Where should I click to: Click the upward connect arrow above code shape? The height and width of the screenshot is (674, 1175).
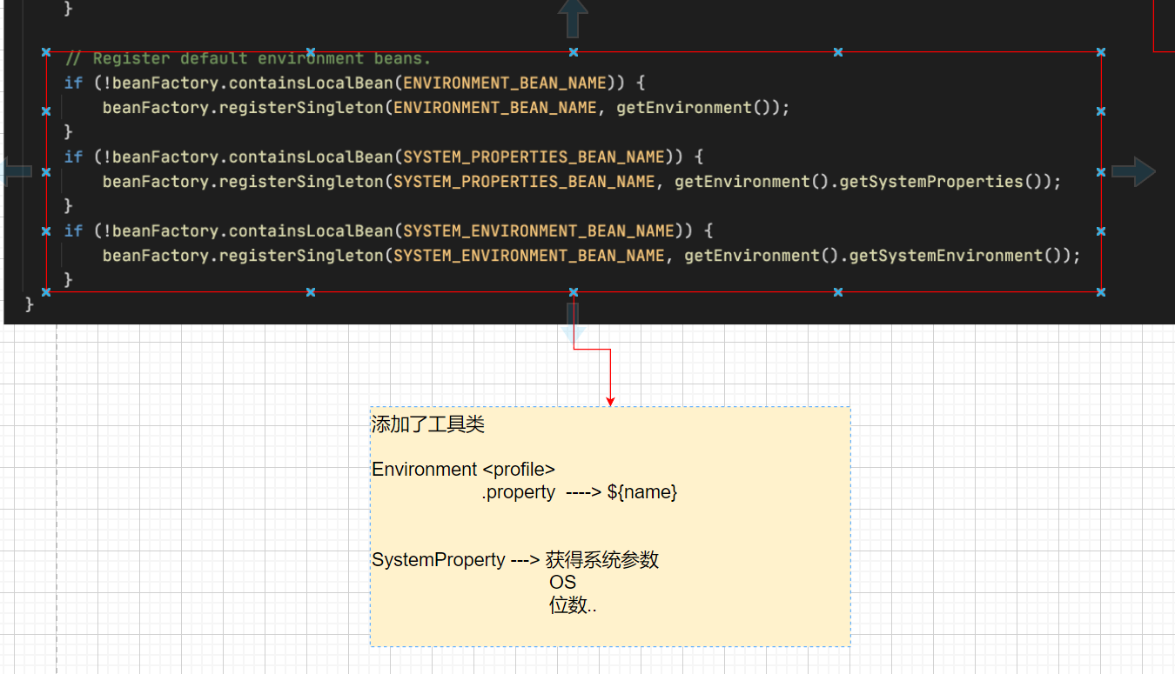[573, 18]
